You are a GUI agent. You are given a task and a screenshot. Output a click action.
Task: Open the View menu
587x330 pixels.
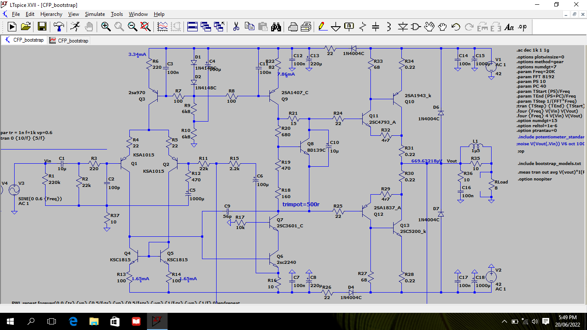pos(73,14)
